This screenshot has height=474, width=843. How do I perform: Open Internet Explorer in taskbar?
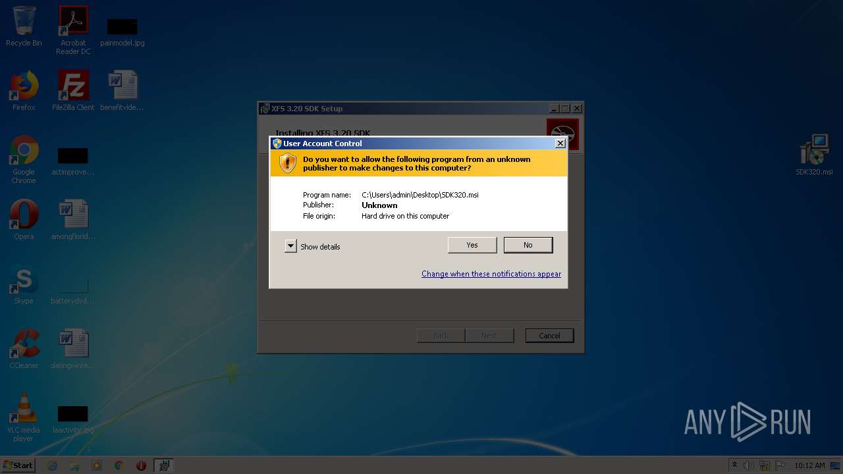click(53, 465)
